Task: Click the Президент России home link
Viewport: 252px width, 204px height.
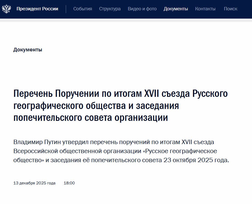Action: tap(37, 9)
